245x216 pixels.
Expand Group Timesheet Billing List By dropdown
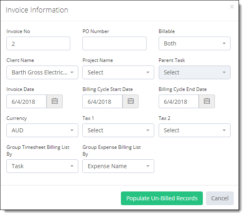point(42,166)
